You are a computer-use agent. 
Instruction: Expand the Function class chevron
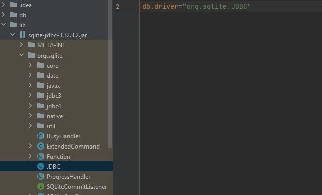point(30,156)
